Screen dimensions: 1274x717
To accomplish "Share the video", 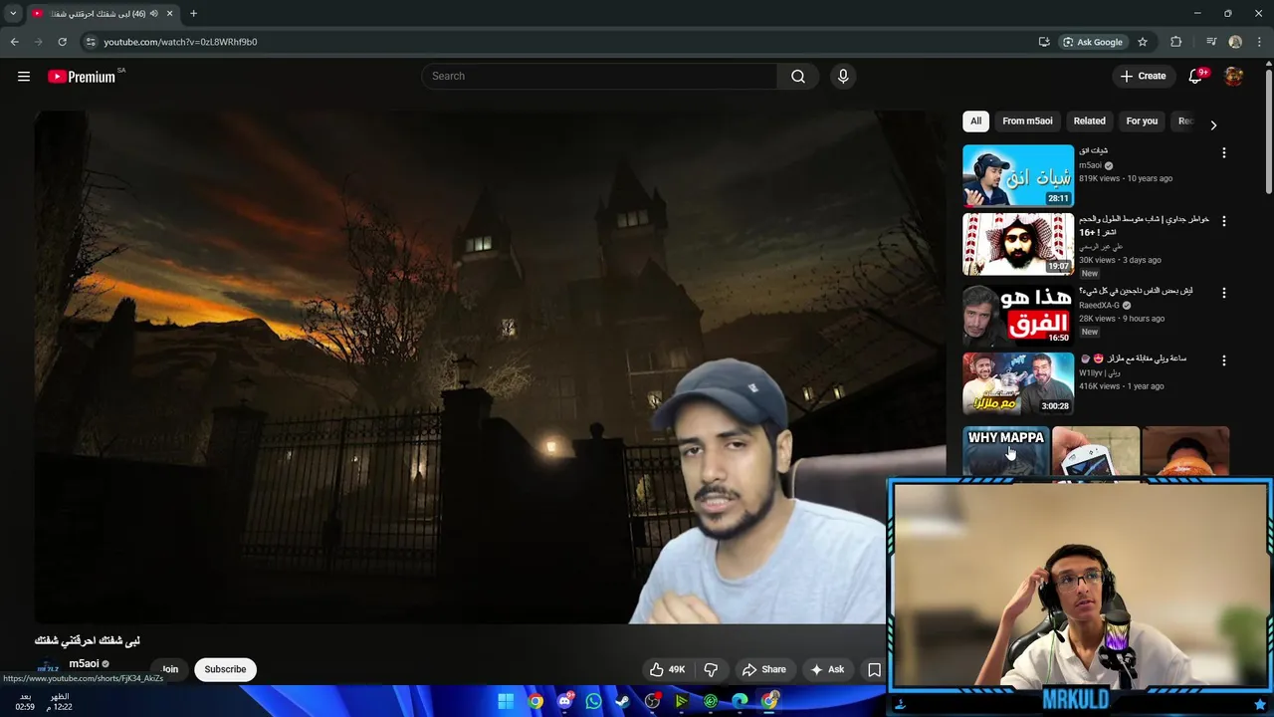I will coord(764,670).
